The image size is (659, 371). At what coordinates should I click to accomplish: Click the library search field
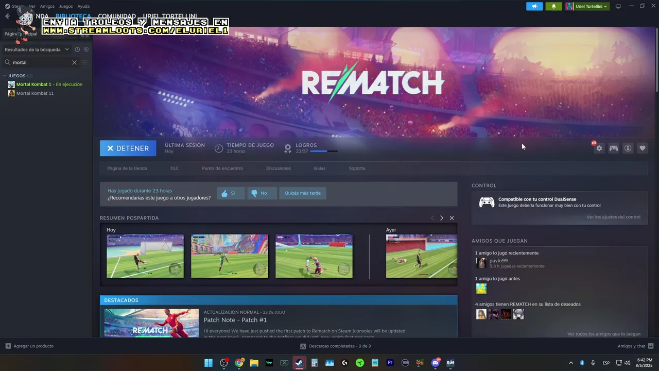pos(41,62)
